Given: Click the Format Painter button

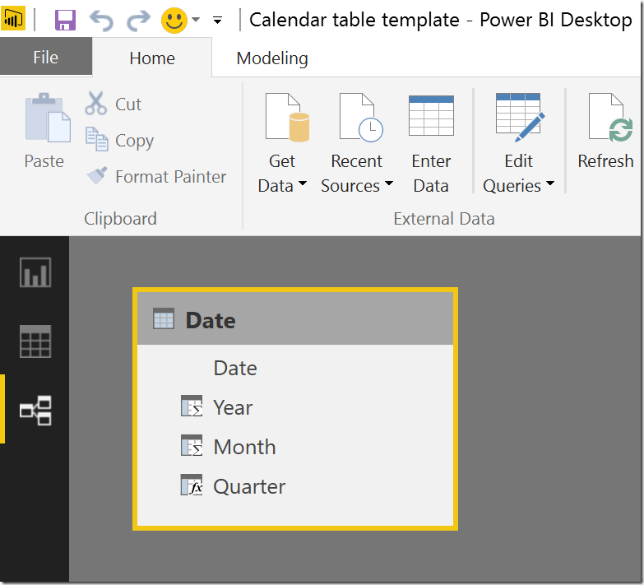Looking at the screenshot, I should pos(157,176).
